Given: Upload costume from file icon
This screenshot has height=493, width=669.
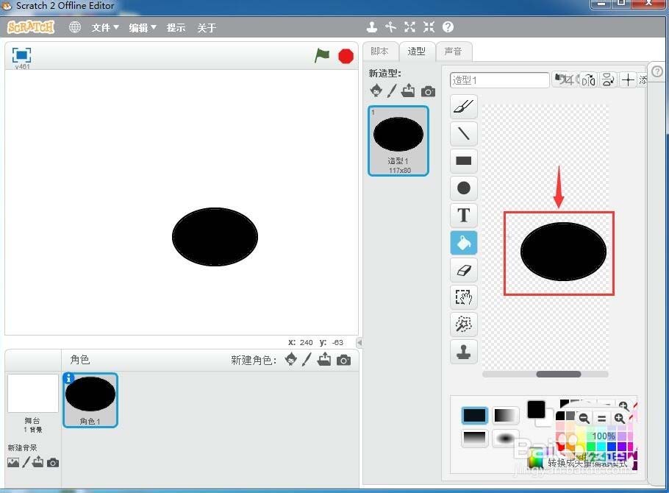Looking at the screenshot, I should tap(408, 91).
